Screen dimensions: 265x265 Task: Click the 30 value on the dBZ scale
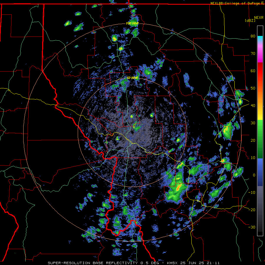pyautogui.click(x=253, y=123)
